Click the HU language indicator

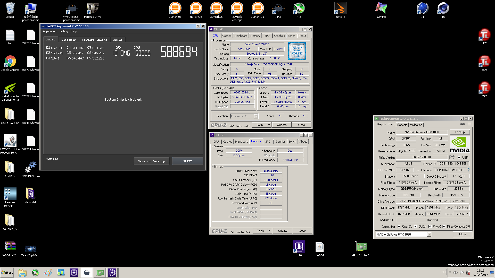click(x=443, y=272)
